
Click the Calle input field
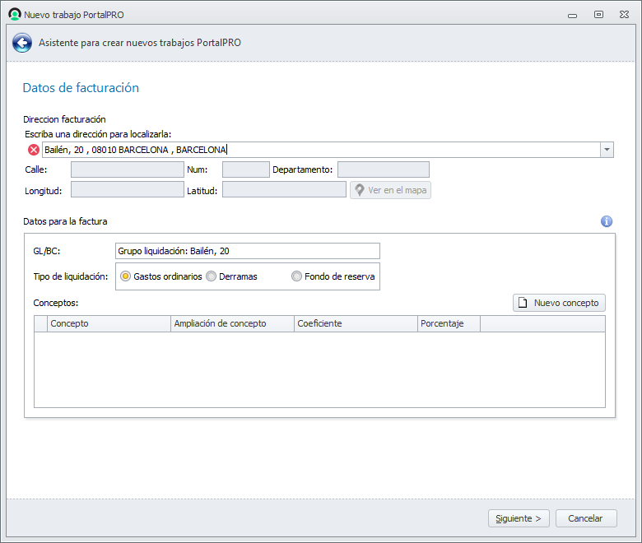128,169
